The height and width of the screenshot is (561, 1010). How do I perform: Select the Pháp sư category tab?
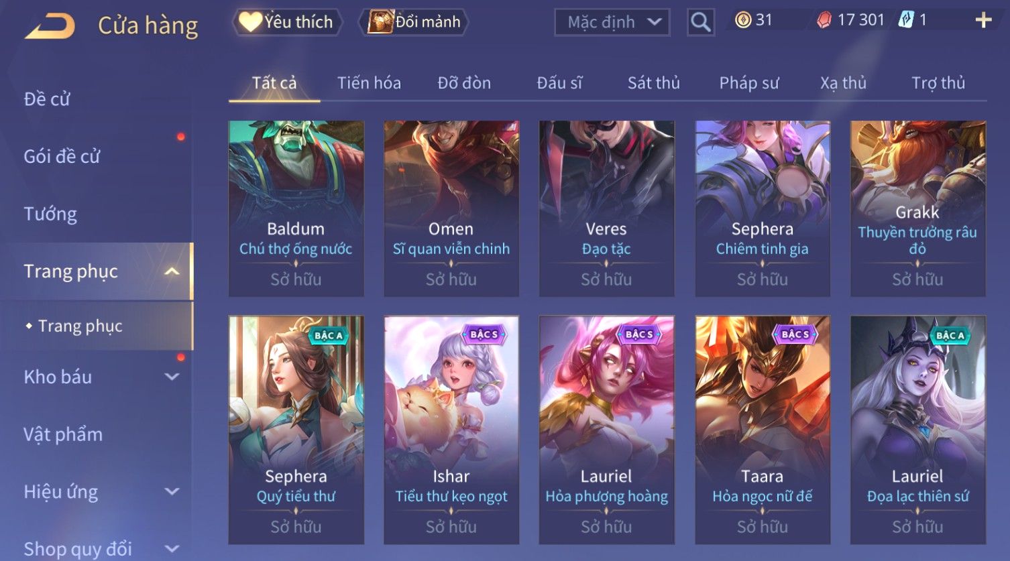pos(749,83)
